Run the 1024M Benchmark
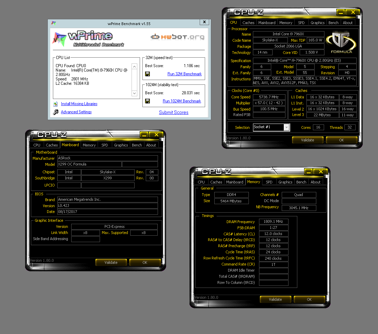Viewport: 378px width, 334px height. tap(182, 101)
